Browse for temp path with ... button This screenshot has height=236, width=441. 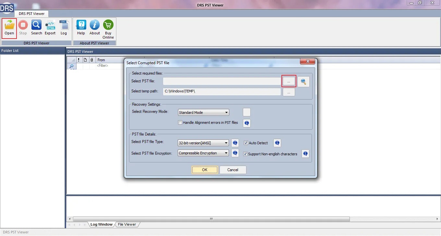pyautogui.click(x=289, y=92)
